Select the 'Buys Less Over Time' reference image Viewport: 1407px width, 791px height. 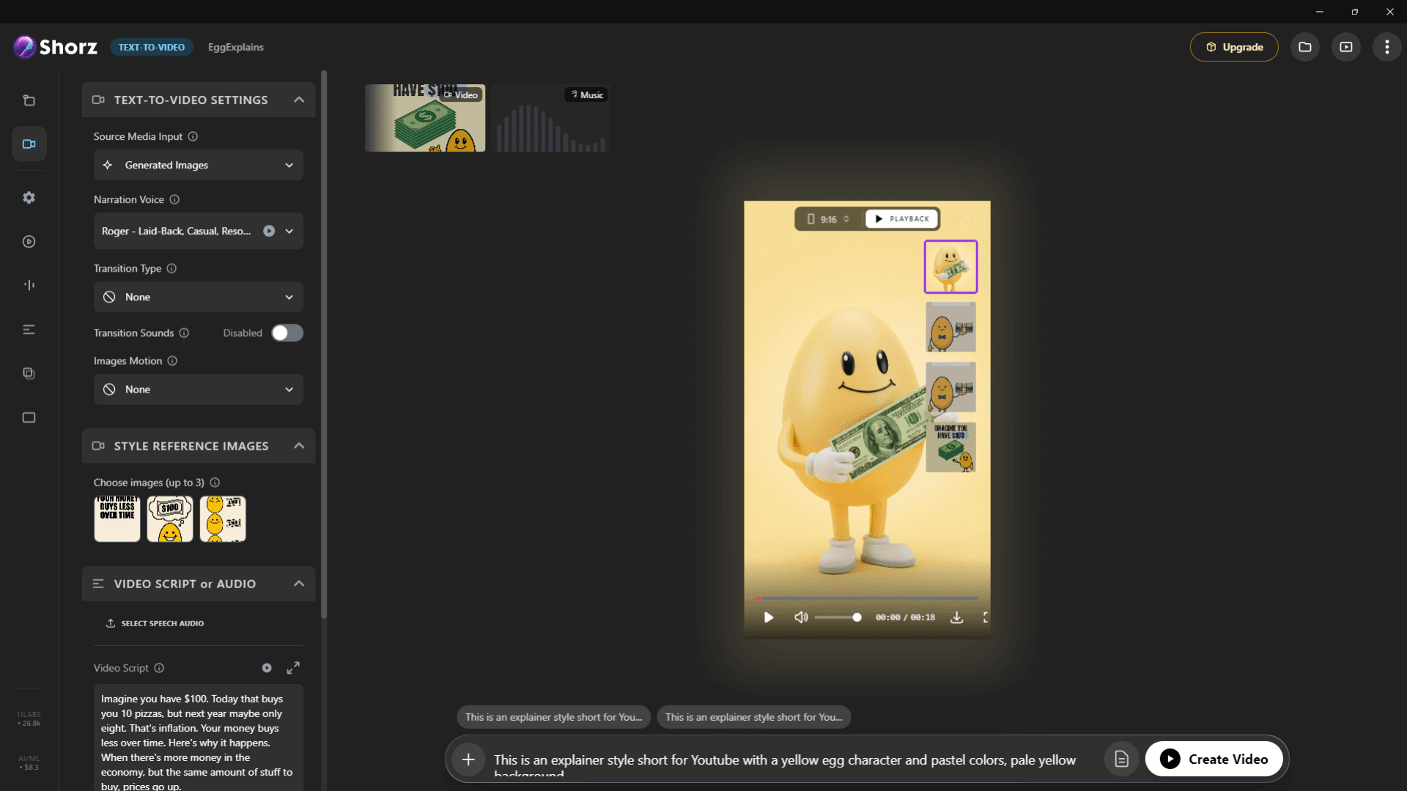(x=117, y=519)
